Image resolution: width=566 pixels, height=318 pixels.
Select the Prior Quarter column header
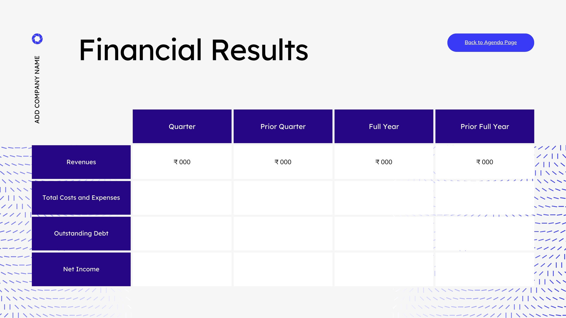[x=283, y=126]
